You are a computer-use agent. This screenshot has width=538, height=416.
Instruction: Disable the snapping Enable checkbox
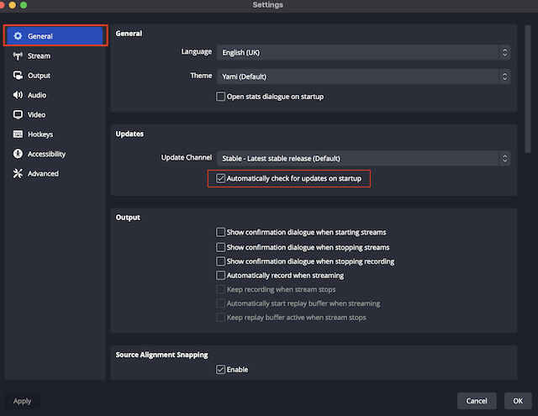pos(221,369)
